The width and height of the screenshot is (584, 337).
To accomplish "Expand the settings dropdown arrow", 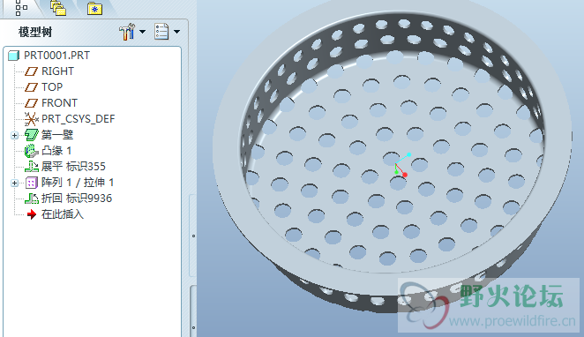I will pos(142,32).
